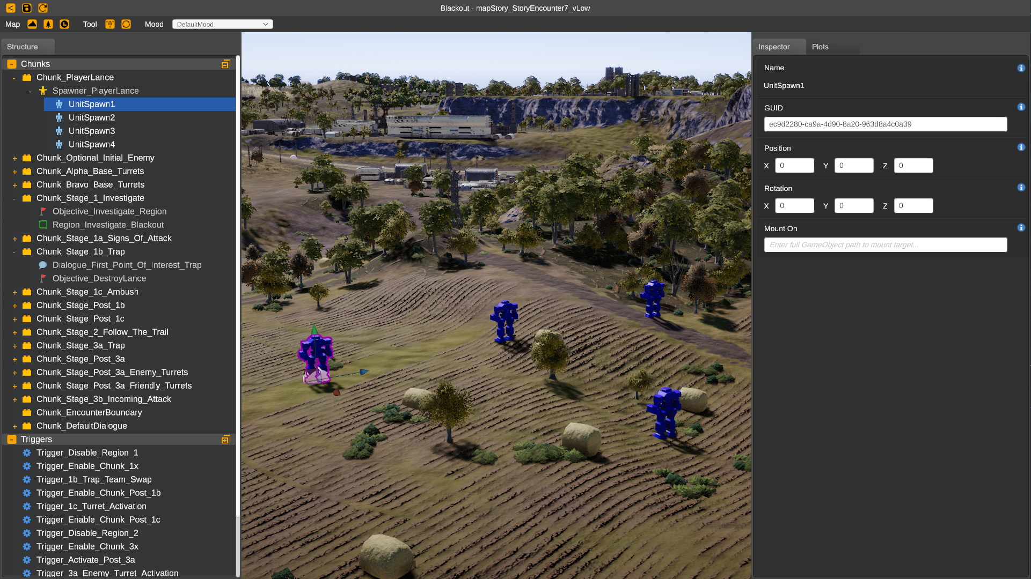This screenshot has height=579, width=1031.
Task: Expand Chunk_Alpha_Base_Turrets node
Action: click(x=14, y=172)
